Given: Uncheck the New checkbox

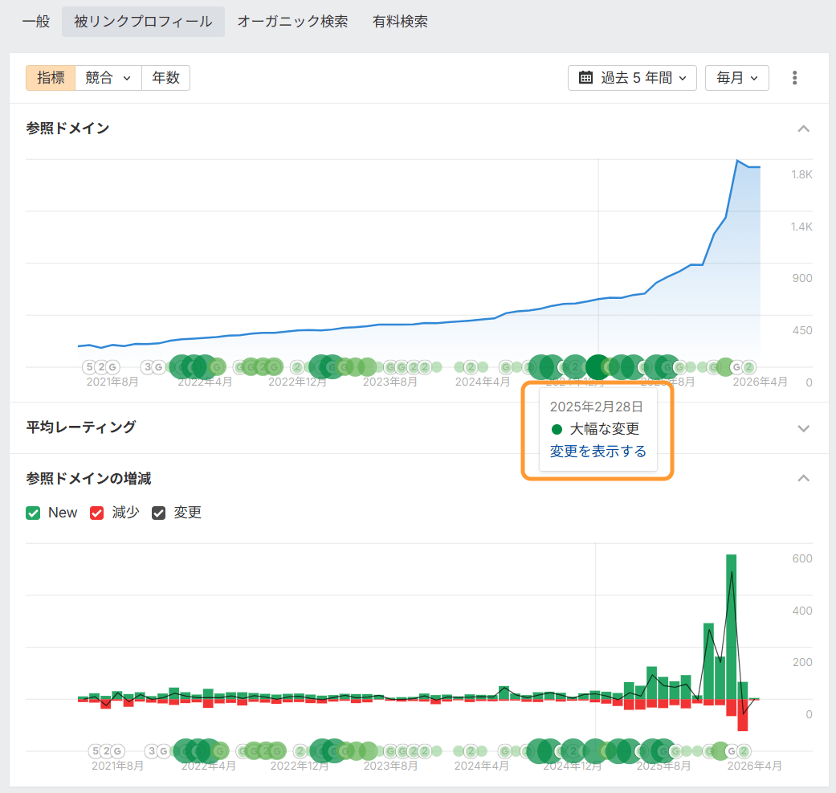Looking at the screenshot, I should [34, 512].
